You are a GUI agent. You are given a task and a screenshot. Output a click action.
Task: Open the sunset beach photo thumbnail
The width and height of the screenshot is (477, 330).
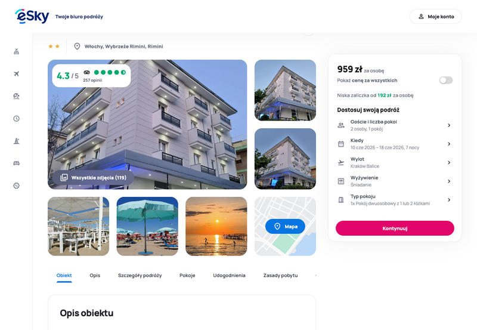pyautogui.click(x=216, y=226)
